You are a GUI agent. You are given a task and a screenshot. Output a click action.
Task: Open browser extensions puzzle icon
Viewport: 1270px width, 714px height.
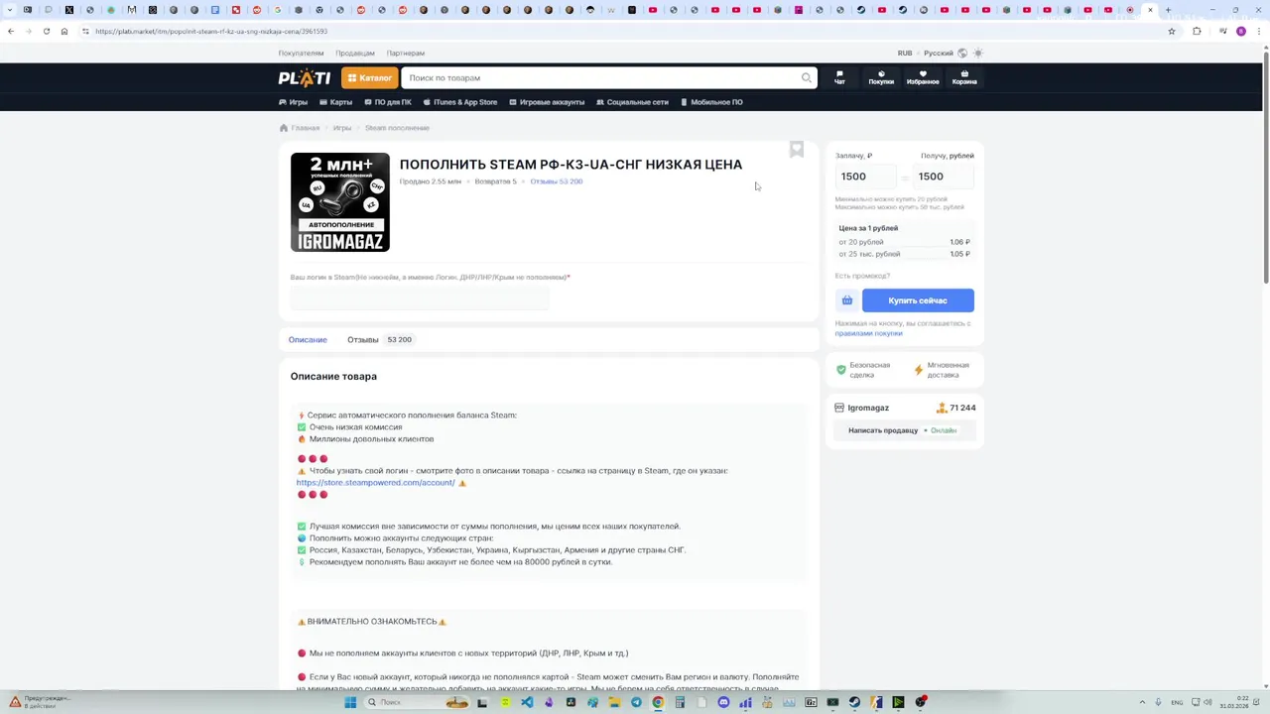[1197, 31]
